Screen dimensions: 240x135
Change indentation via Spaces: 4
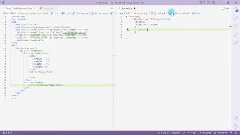pyautogui.click(x=176, y=133)
